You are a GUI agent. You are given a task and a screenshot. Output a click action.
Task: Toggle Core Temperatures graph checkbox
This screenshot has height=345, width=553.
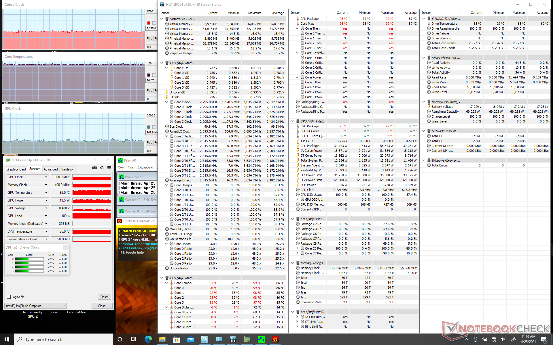[x=154, y=75]
